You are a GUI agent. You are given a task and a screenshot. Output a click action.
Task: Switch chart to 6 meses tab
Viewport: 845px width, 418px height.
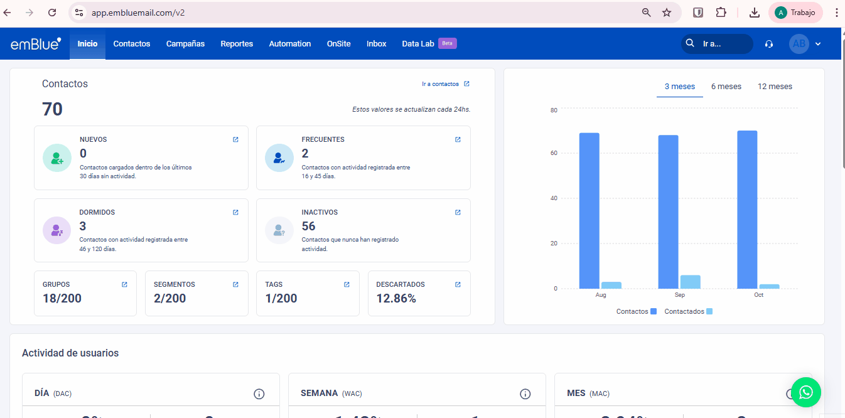coord(726,87)
